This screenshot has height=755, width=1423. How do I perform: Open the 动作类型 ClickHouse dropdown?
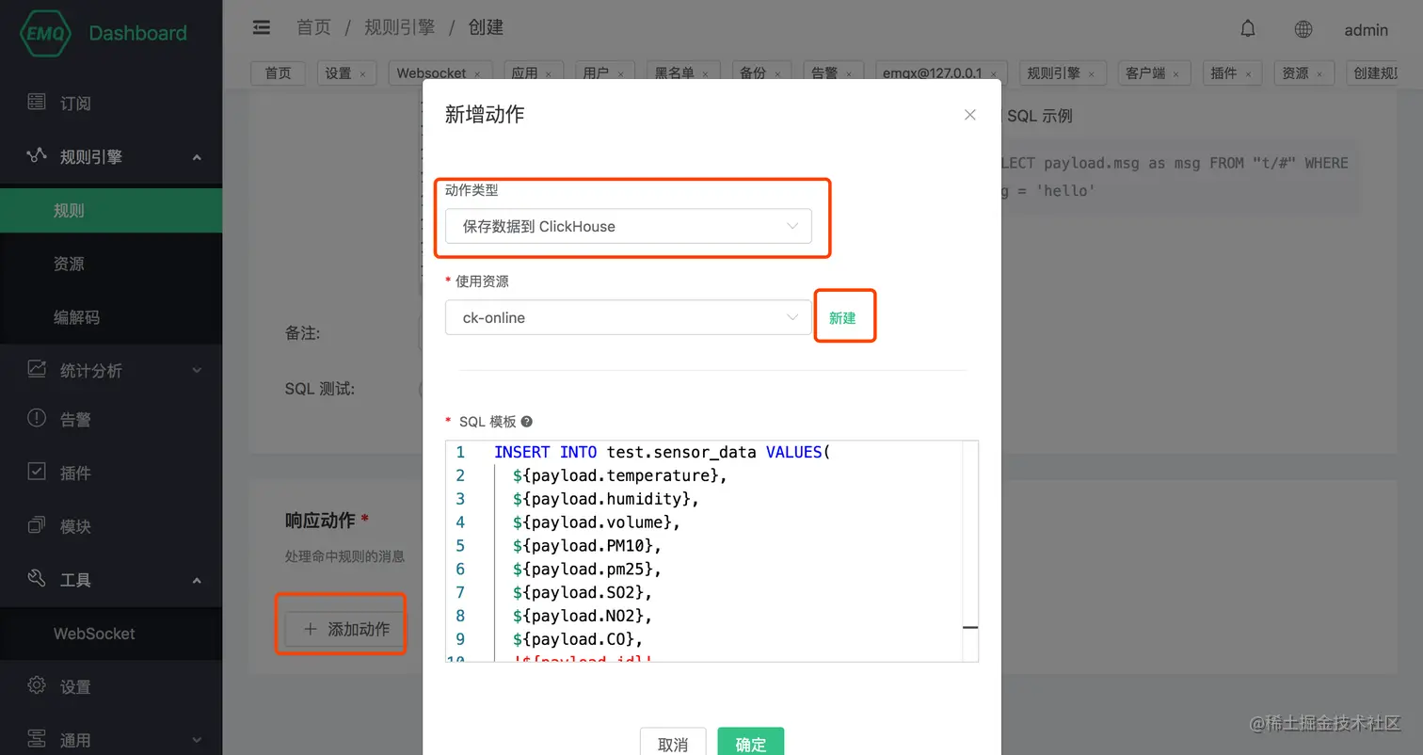click(x=628, y=226)
